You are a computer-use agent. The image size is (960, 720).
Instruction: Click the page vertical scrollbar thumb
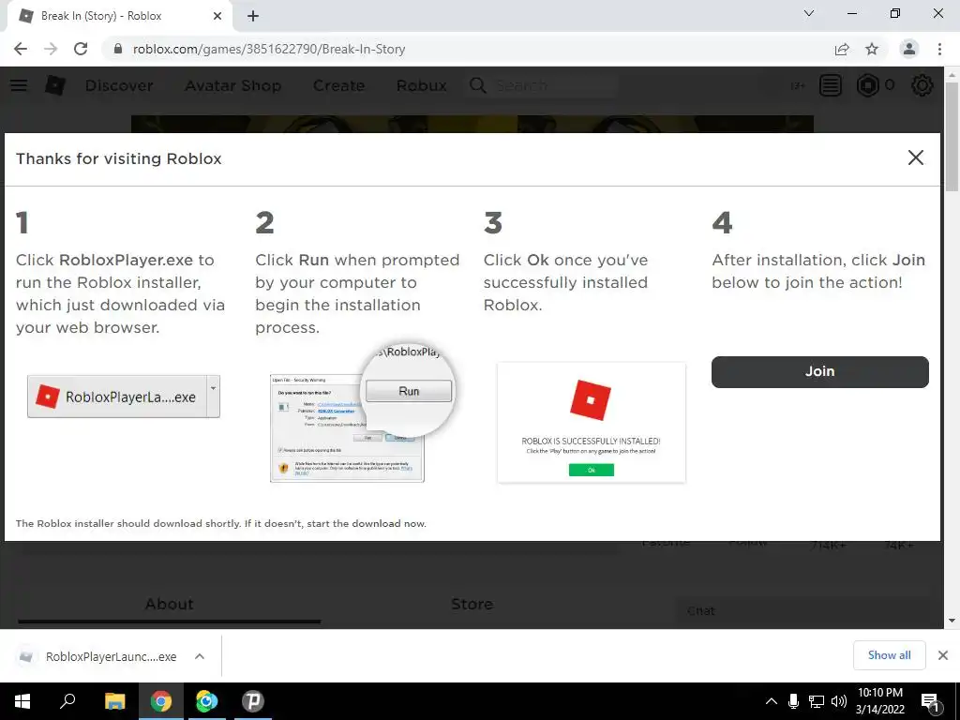pos(952,136)
